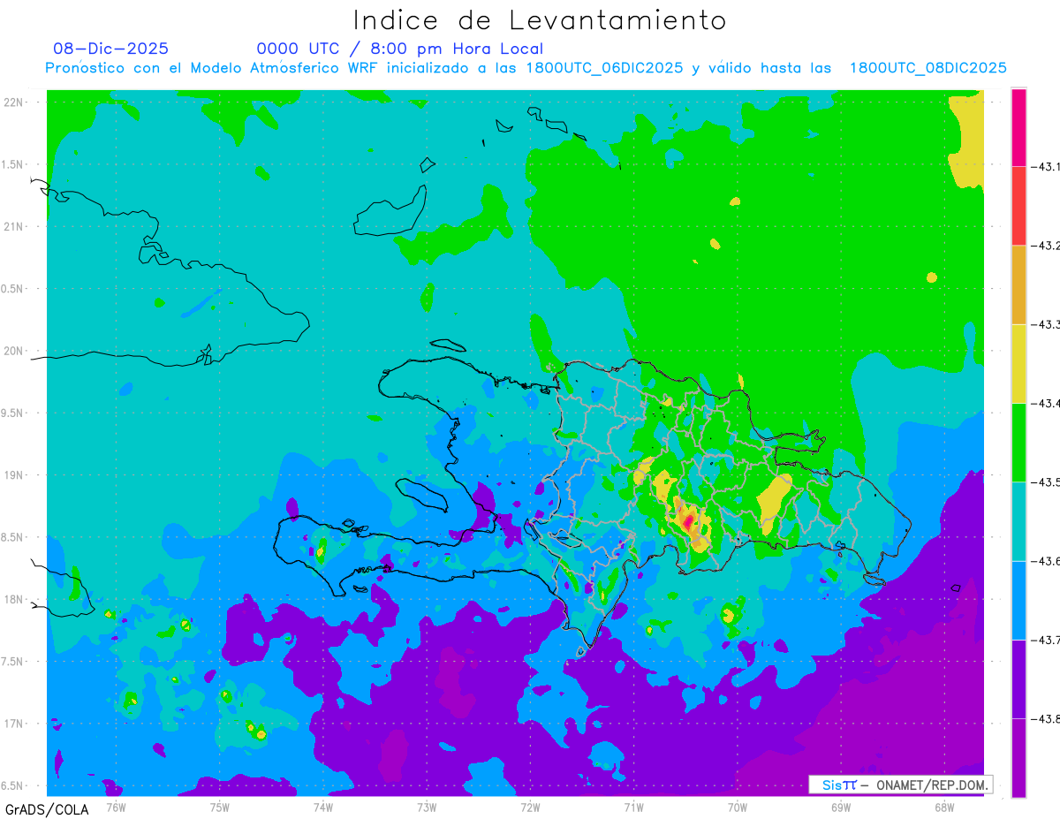1060x819 pixels.
Task: Select the 19N latitude label
Action: pos(13,475)
